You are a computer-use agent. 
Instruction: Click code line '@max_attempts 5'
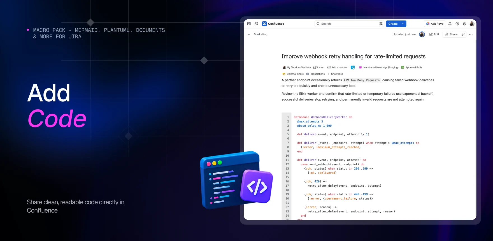(310, 122)
